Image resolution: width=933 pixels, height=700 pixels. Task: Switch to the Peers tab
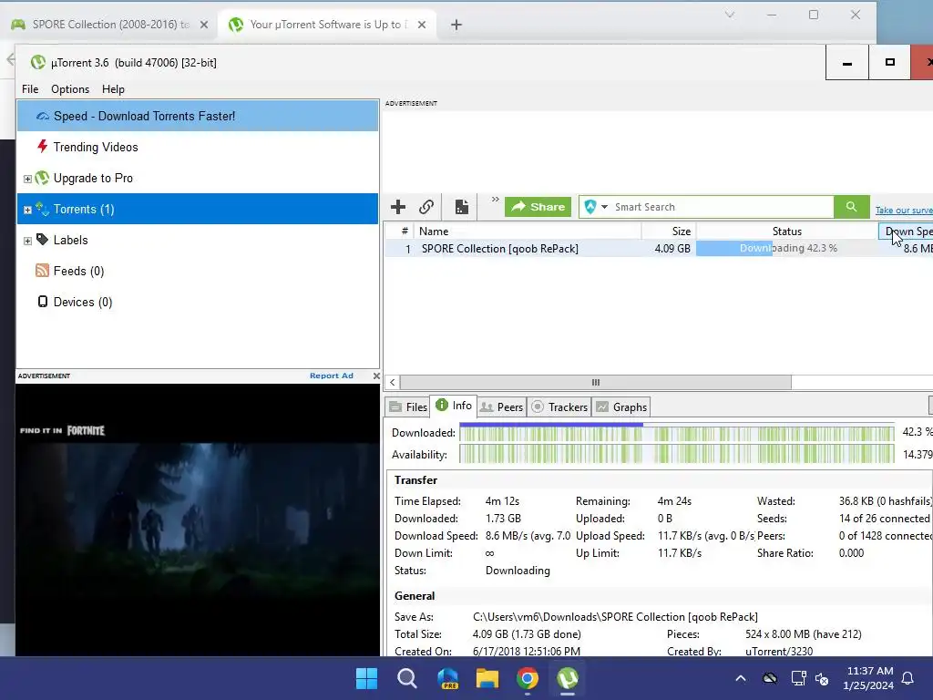pyautogui.click(x=502, y=407)
